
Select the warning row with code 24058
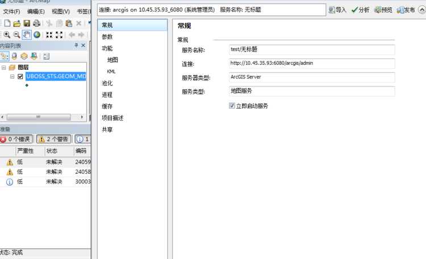45,172
